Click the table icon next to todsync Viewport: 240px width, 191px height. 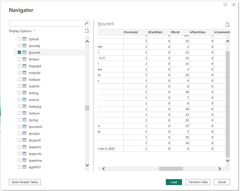pos(24,113)
